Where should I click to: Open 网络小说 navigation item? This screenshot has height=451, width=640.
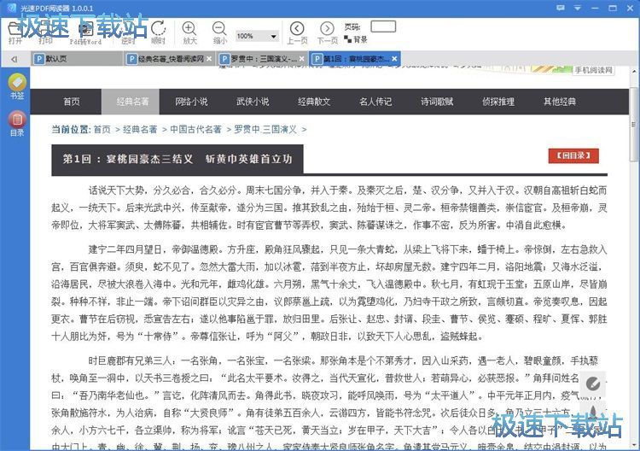tap(191, 102)
